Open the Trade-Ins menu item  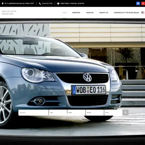[x=90, y=13]
